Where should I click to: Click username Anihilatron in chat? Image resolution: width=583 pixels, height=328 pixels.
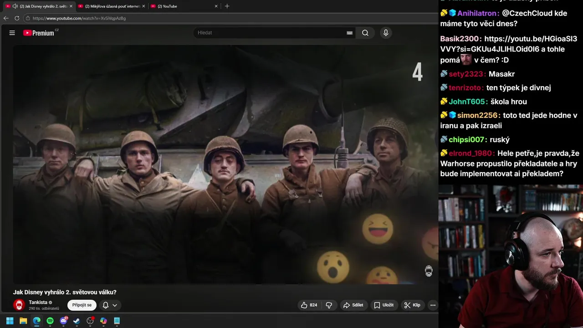coord(478,13)
